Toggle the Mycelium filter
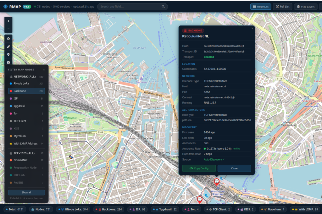Viewport: 322px width, 214px height. click(26, 136)
